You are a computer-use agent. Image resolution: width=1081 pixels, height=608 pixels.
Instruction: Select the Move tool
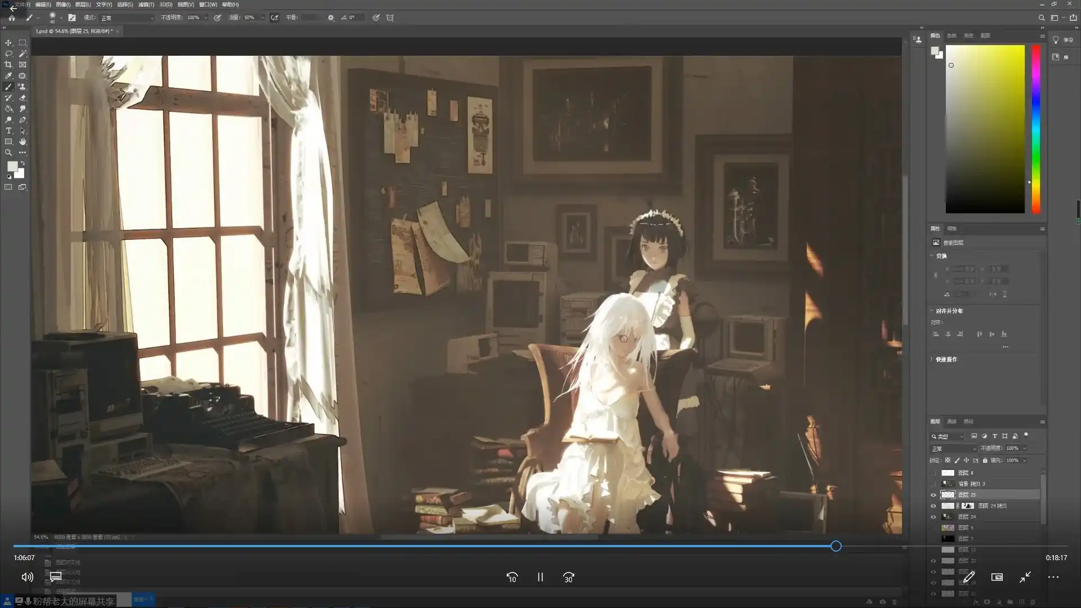(x=8, y=43)
